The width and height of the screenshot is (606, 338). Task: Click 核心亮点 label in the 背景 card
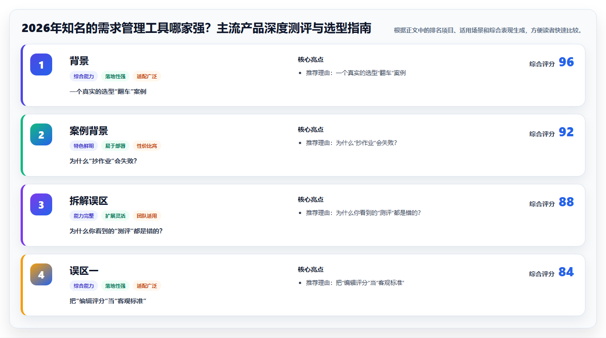311,59
